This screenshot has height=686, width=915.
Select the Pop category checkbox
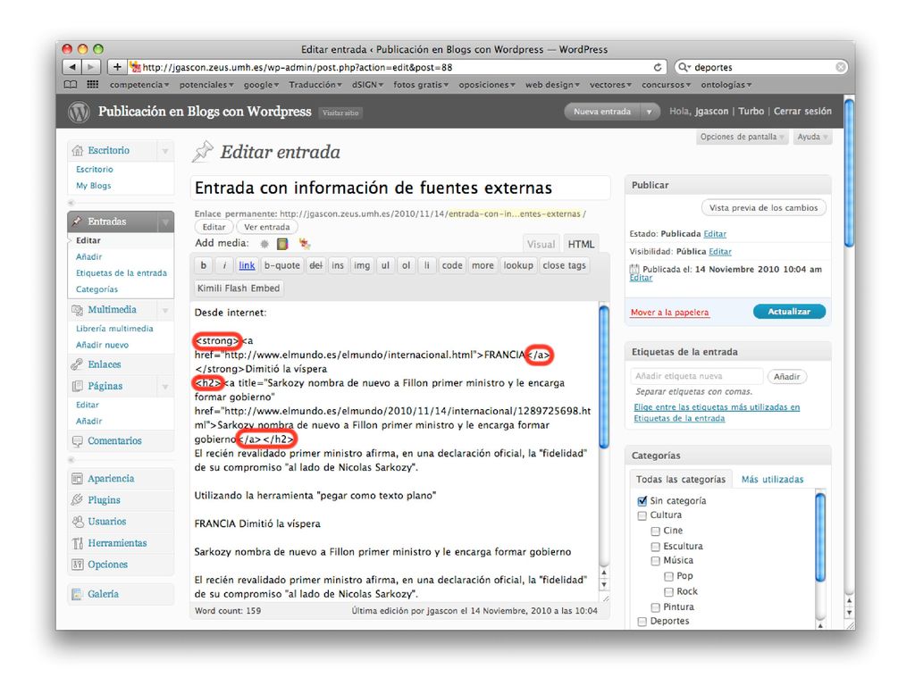point(668,576)
